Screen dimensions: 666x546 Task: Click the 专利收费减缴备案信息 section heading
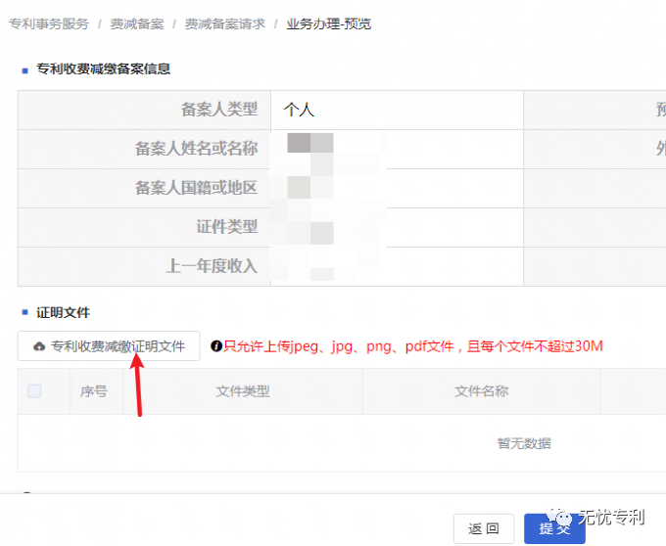103,68
